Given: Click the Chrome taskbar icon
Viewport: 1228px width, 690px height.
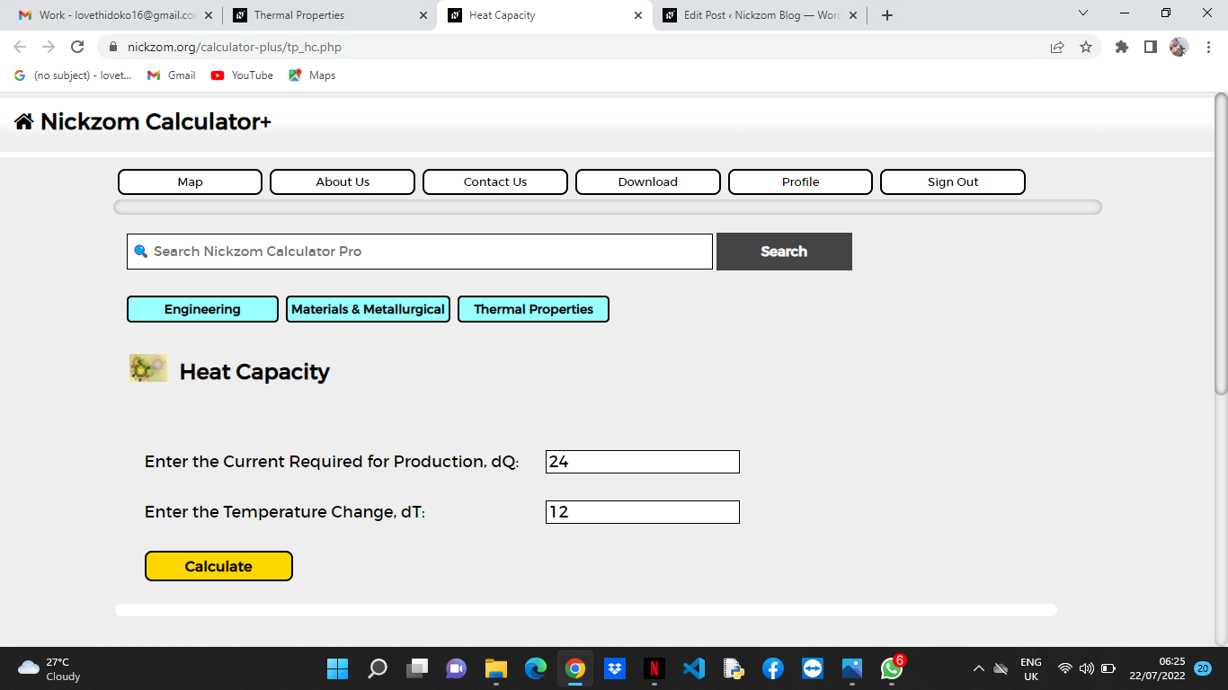Looking at the screenshot, I should pos(575,668).
